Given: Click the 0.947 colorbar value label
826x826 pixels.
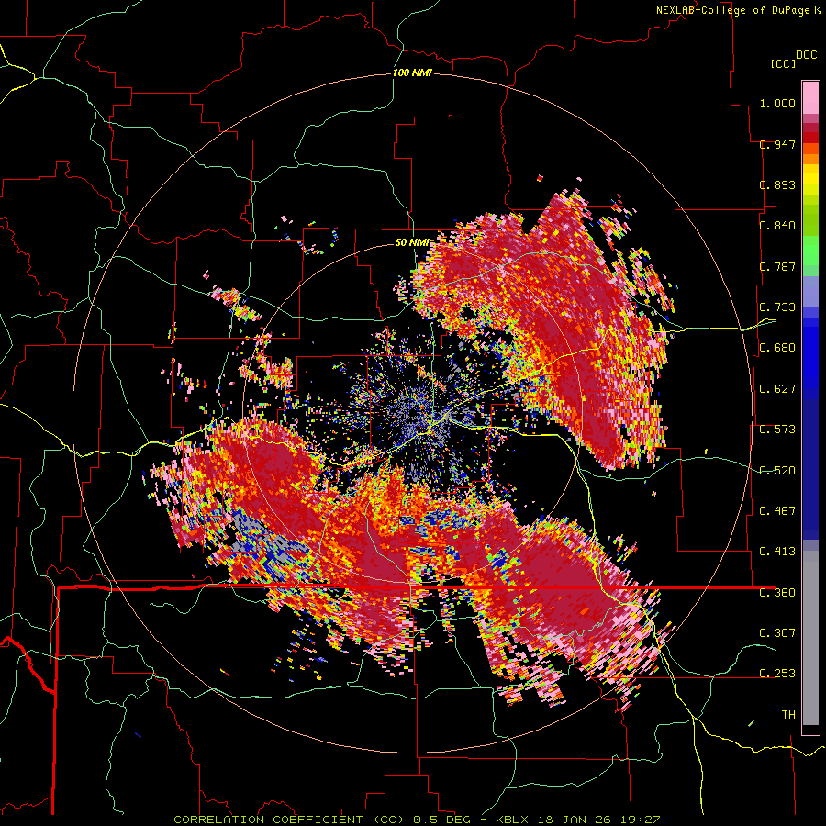Looking at the screenshot, I should [777, 144].
